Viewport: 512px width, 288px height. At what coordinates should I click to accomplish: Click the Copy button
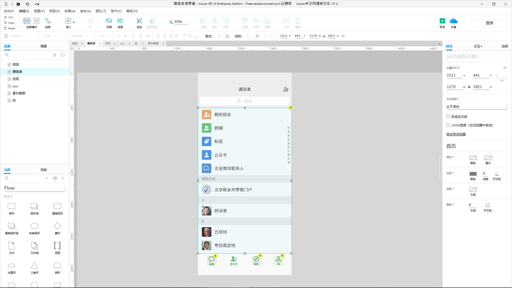coord(9,23)
